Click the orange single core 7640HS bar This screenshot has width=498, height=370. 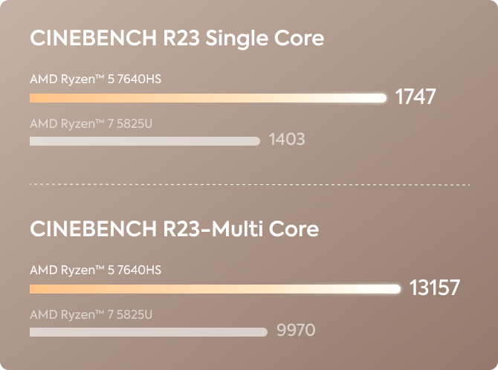coord(208,98)
